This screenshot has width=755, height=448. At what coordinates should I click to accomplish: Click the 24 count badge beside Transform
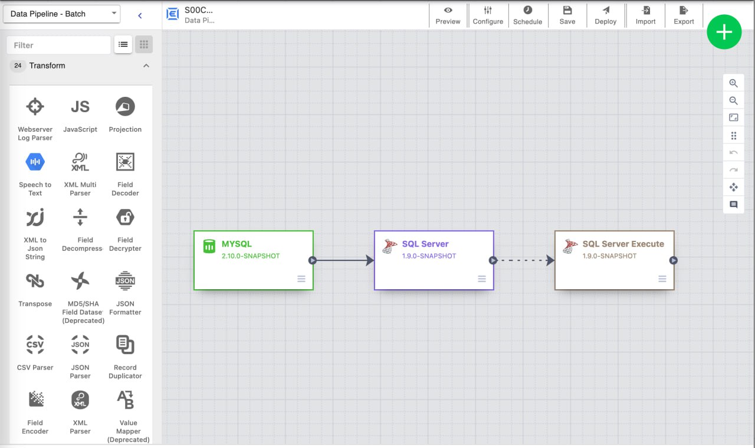18,66
